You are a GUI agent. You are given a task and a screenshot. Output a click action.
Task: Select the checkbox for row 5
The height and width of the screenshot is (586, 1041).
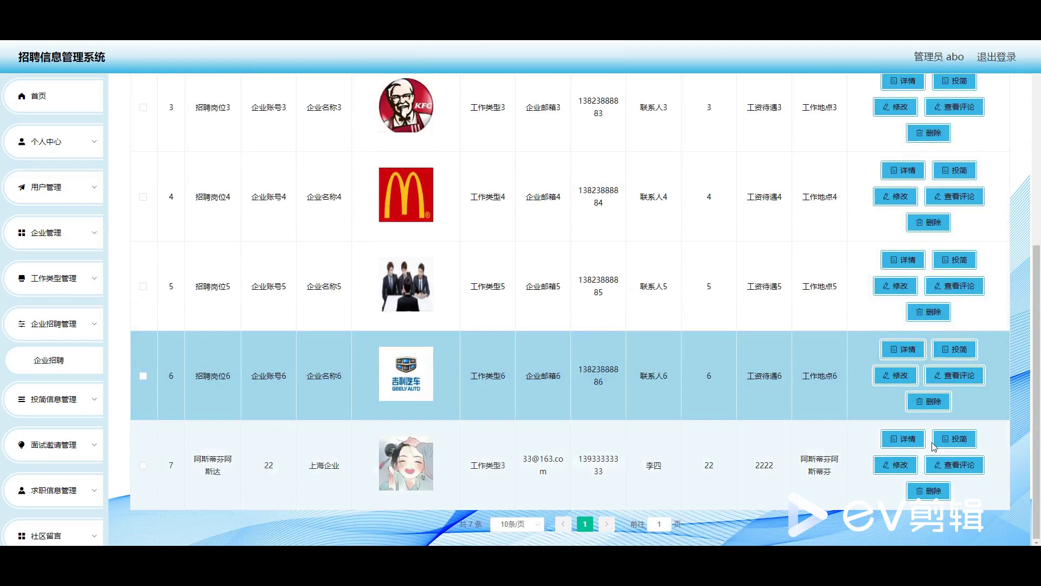pos(143,286)
